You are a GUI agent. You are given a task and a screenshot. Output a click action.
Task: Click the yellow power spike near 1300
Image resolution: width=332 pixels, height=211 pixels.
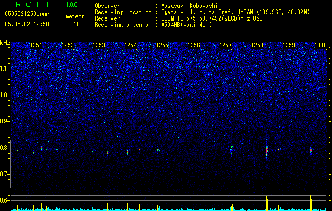[x=311, y=203]
